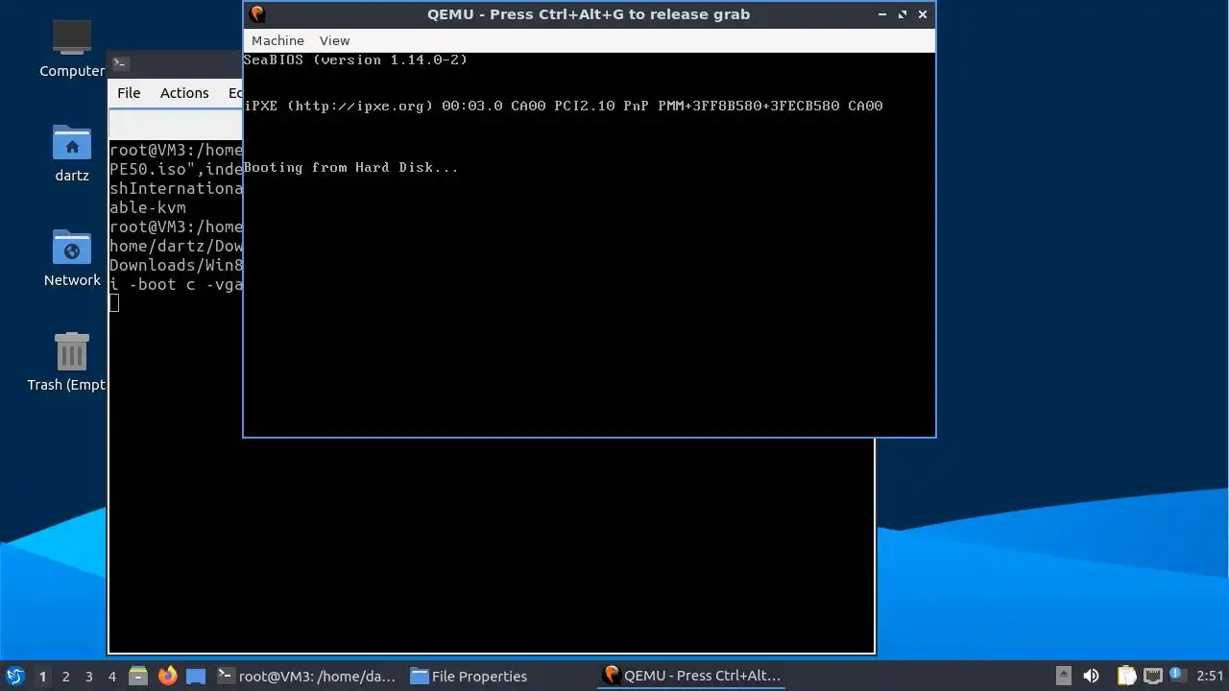Switch to workspace 1 in the pager
The image size is (1229, 691).
(x=42, y=676)
